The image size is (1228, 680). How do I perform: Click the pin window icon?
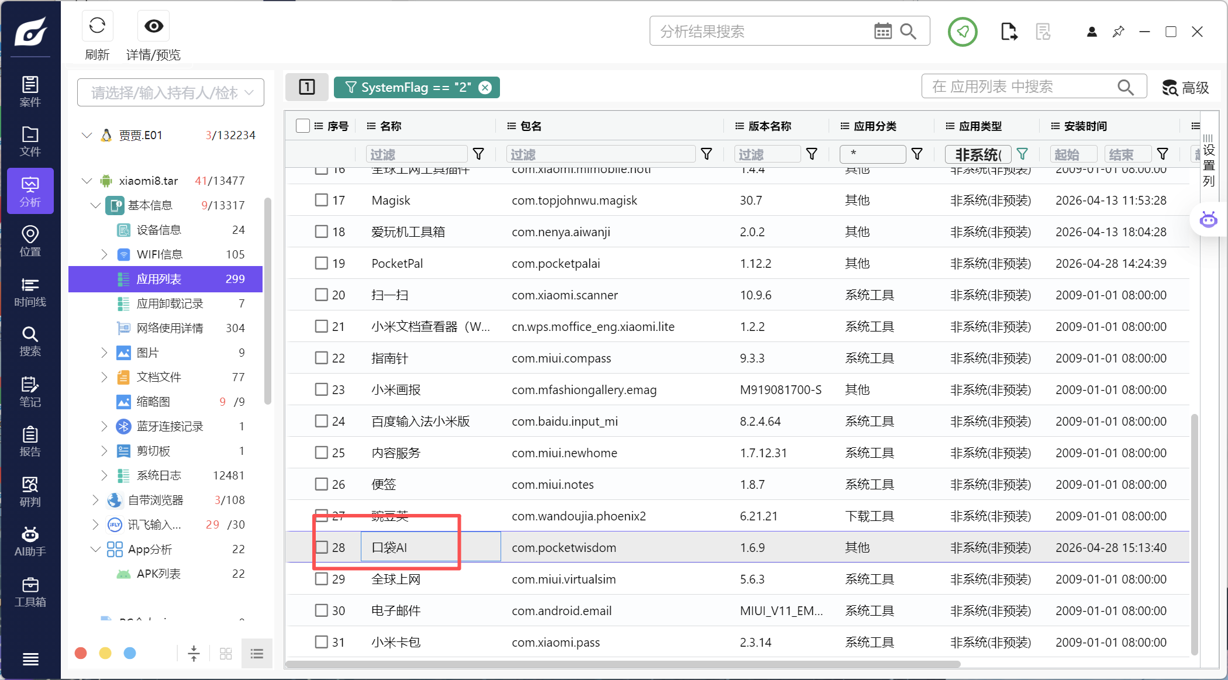[1119, 32]
